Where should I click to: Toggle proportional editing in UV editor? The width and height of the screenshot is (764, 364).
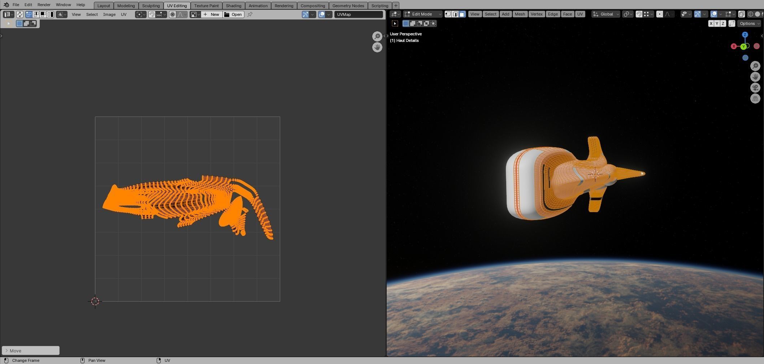pos(173,14)
